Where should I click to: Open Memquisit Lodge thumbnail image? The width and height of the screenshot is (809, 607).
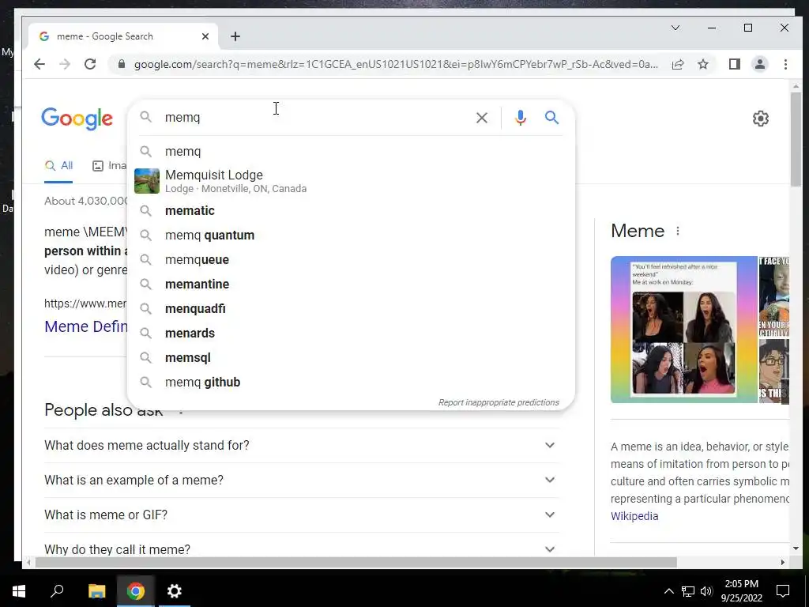click(147, 181)
